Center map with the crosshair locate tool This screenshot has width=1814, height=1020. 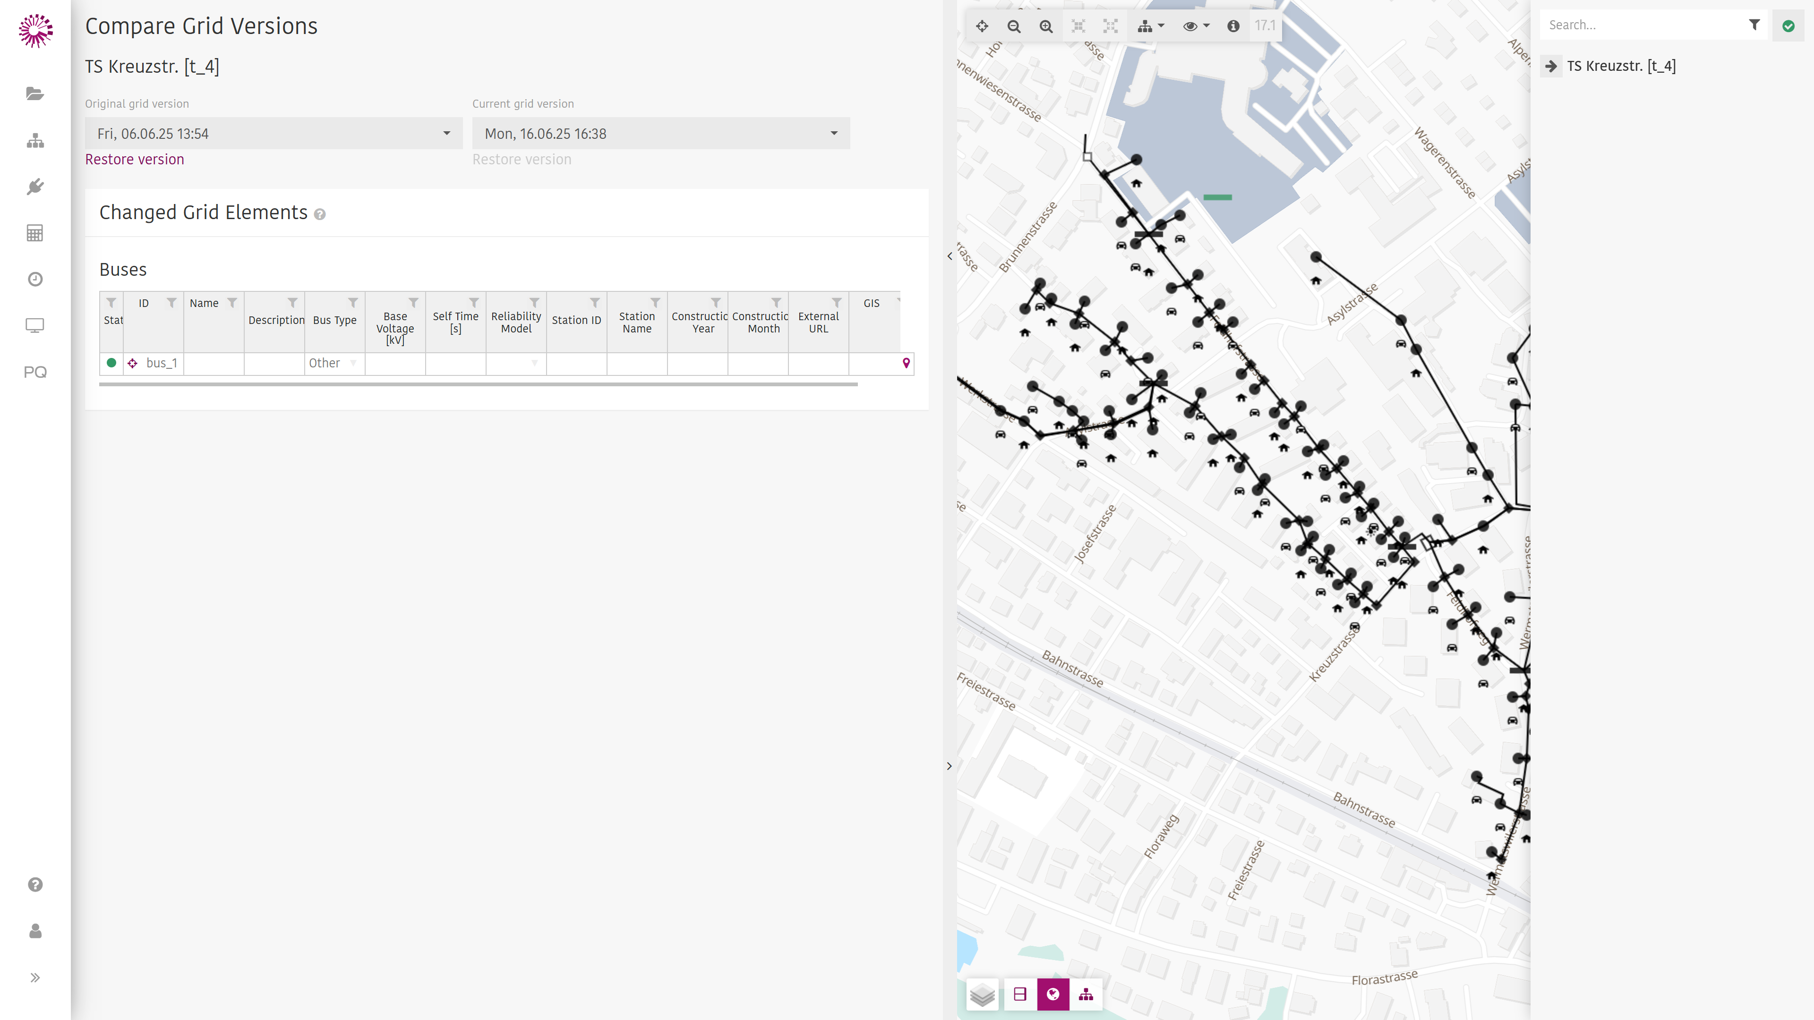click(x=982, y=26)
